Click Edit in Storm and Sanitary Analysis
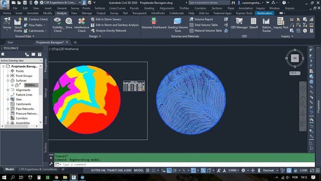 point(115,25)
